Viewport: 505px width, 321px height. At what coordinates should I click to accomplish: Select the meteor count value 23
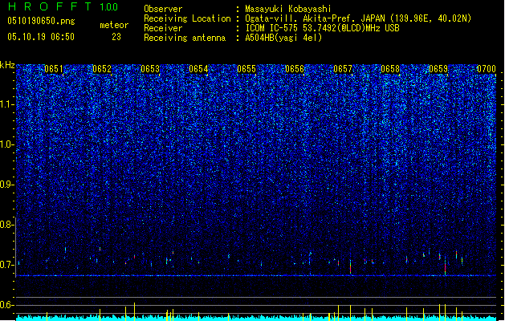coord(116,37)
